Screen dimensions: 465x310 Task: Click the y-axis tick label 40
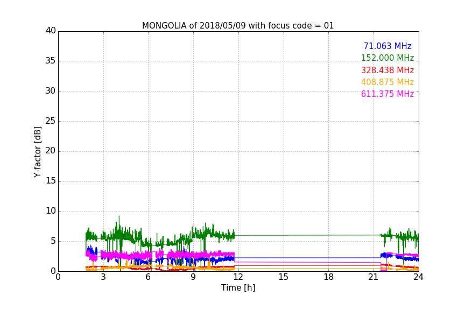coord(51,31)
